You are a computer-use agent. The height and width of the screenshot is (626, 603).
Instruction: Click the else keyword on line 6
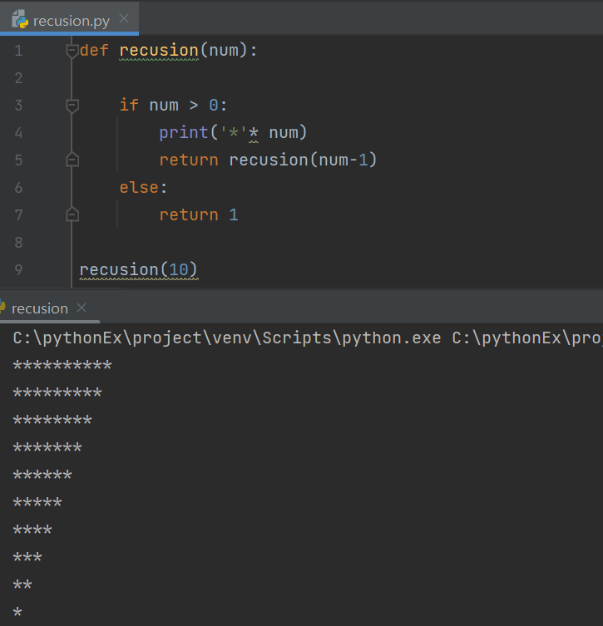click(x=139, y=188)
